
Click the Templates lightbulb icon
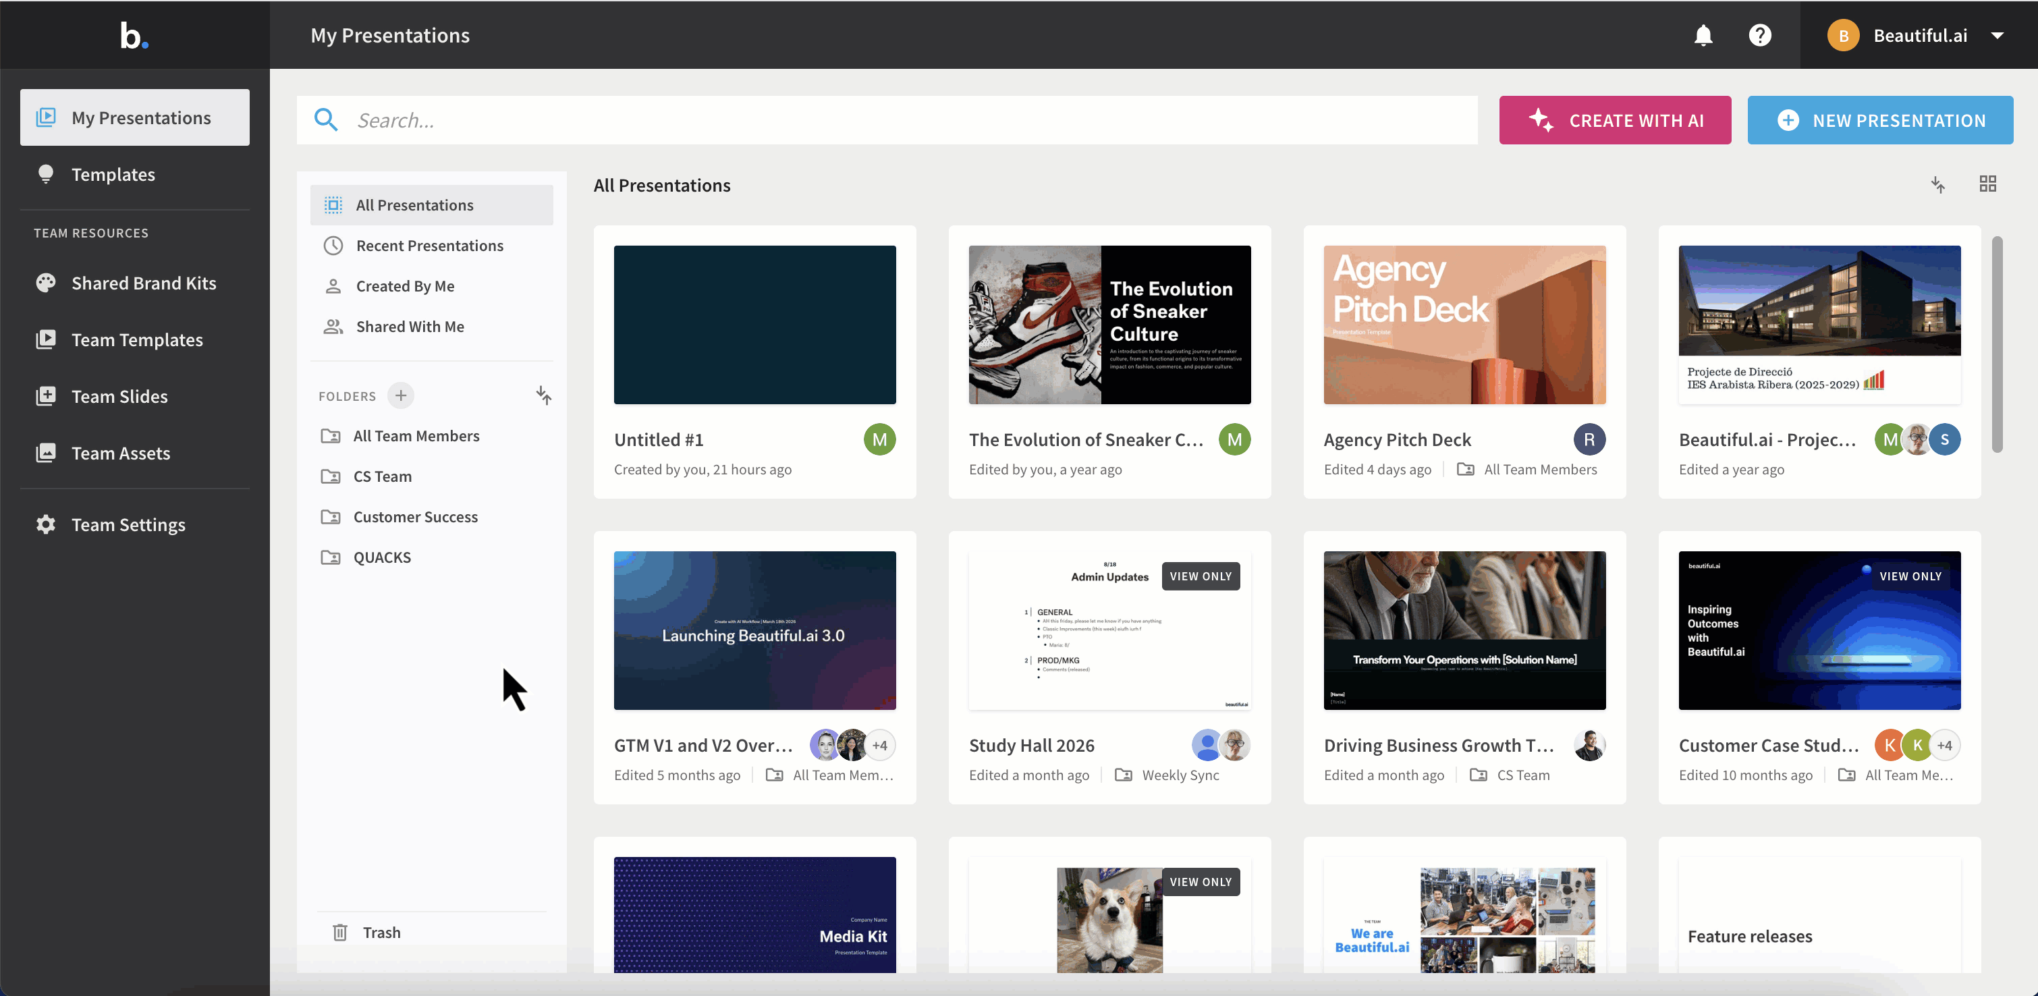tap(46, 174)
